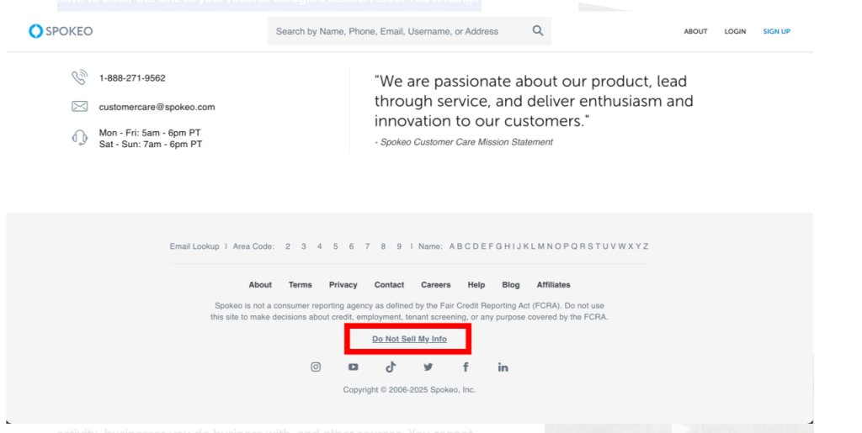Click the 1-888-271-9562 phone number
Viewport: 862px width, 433px height.
(132, 78)
